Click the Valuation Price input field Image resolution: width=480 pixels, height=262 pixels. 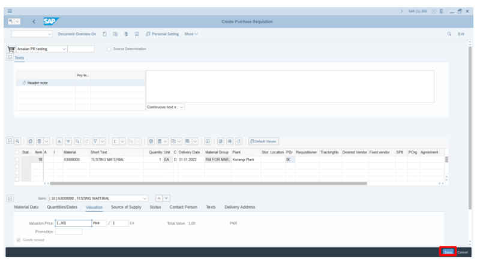73,223
